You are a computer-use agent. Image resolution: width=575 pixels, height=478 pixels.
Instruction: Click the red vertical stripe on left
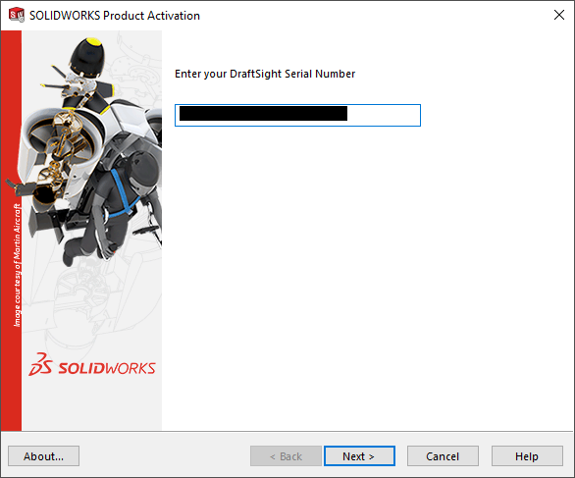11,231
